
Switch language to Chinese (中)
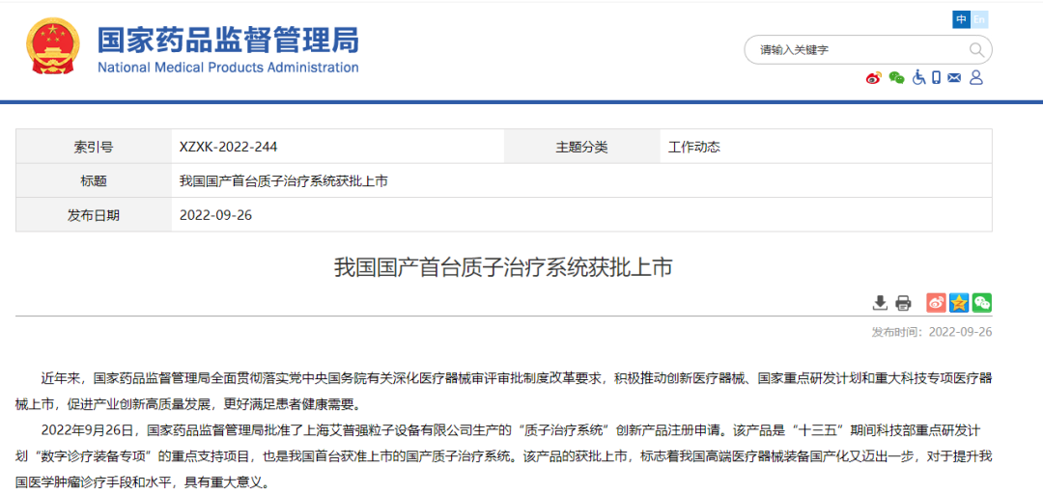961,20
